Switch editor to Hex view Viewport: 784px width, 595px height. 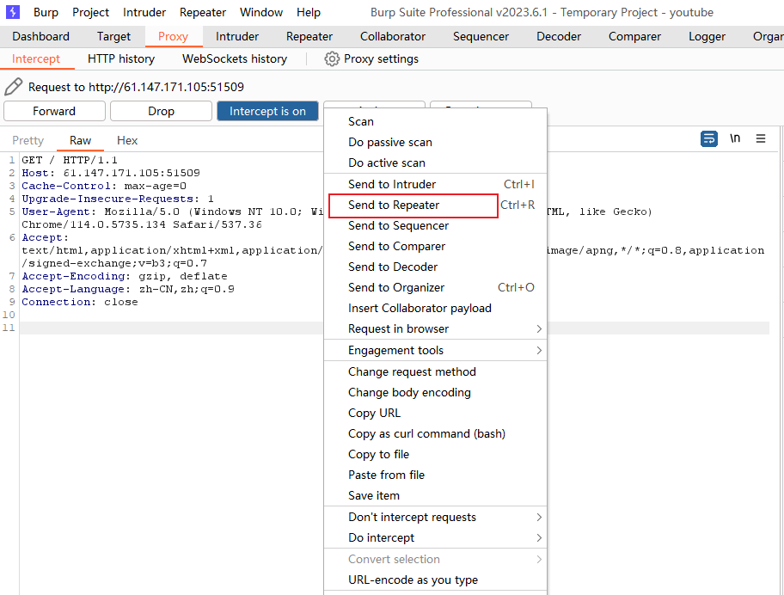pyautogui.click(x=127, y=140)
